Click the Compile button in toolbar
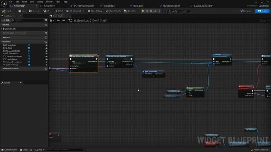Viewport: 271px width, 152px height. point(7,11)
